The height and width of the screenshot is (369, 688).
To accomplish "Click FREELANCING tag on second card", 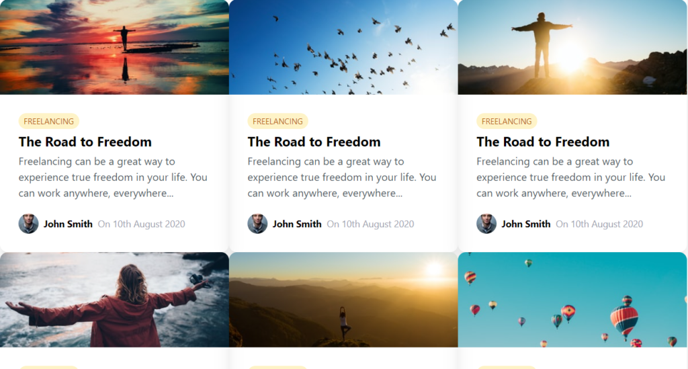I will click(277, 121).
